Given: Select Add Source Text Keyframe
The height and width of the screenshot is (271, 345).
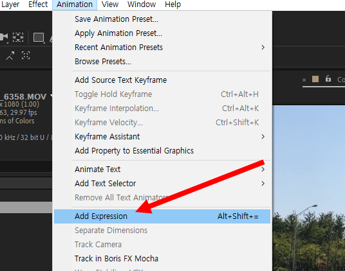Looking at the screenshot, I should click(x=162, y=80).
